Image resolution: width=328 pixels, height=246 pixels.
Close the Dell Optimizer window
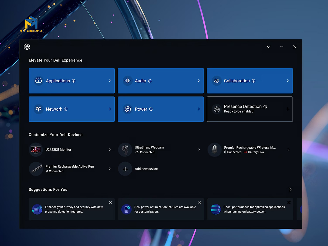pyautogui.click(x=295, y=47)
